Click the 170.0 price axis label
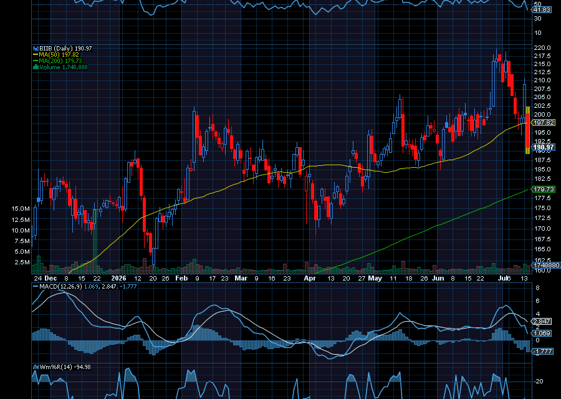Screen dimensions: 561x399 tap(542, 228)
